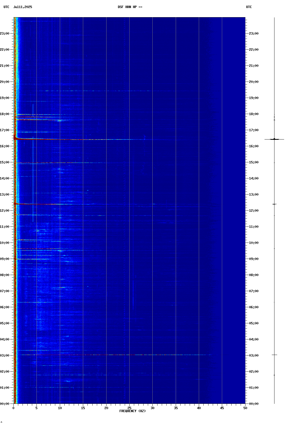Viewport: 286px width, 425px height.
Task: Select frequency tick label 50
Action: point(245,408)
